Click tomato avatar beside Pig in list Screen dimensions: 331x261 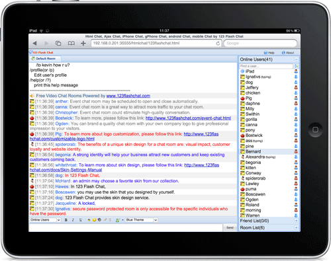click(x=242, y=98)
